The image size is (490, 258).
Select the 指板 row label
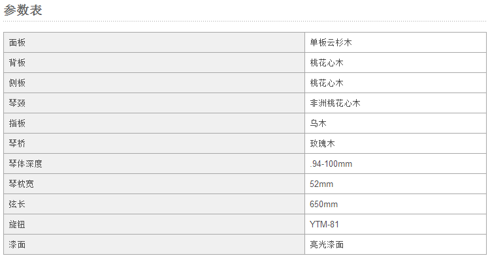tap(154, 123)
